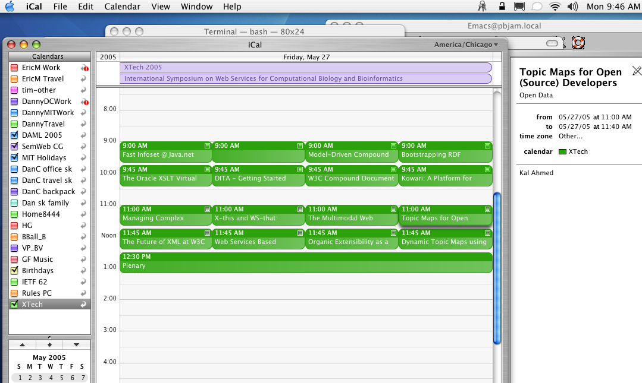Click the alert share icon beside EricM Work
This screenshot has width=642, height=383.
point(84,68)
